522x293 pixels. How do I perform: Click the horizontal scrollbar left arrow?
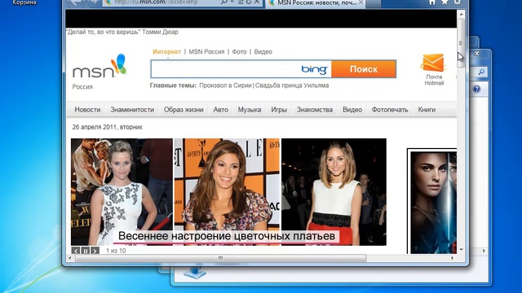[x=70, y=258]
